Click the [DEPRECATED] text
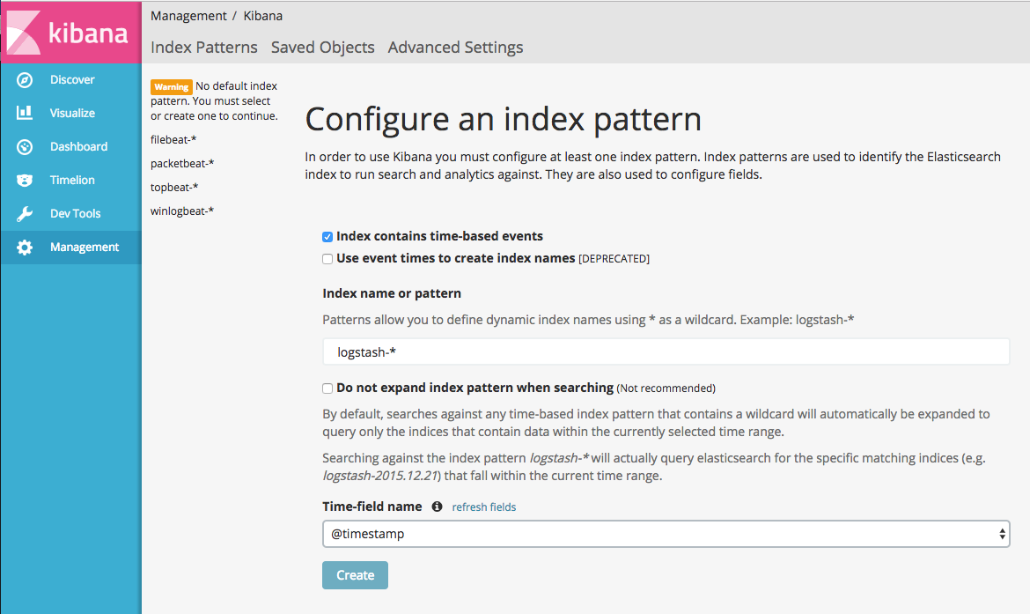Image resolution: width=1030 pixels, height=614 pixels. tap(614, 259)
